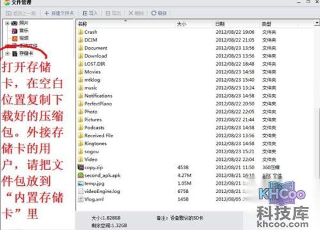
Task: Click the 删除 delete toolbar button
Action: click(136, 13)
